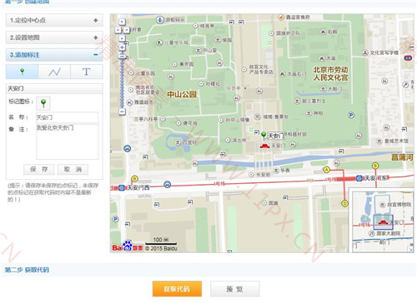Image resolution: width=417 pixels, height=303 pixels.
Task: Zoom out using the map minus button
Action: [x=122, y=112]
